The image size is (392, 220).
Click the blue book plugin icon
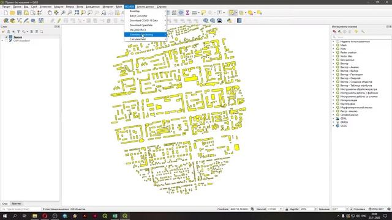click(x=239, y=21)
